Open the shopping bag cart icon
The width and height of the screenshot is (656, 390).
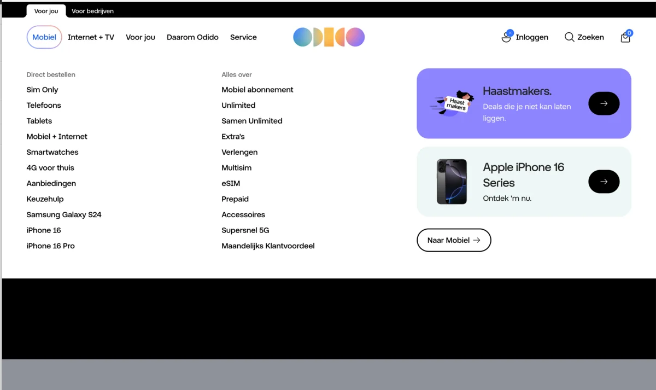click(x=626, y=37)
